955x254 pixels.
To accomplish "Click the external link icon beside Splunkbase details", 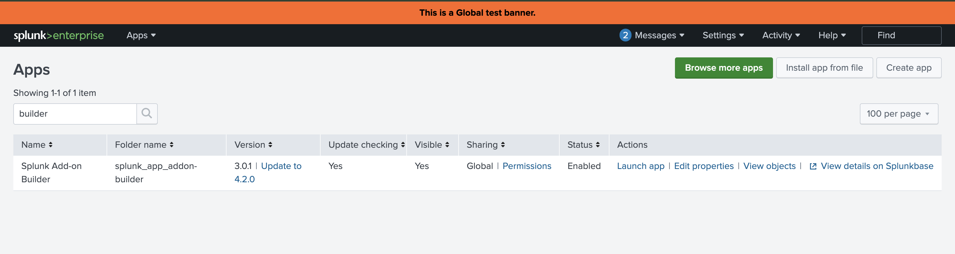I will 813,166.
